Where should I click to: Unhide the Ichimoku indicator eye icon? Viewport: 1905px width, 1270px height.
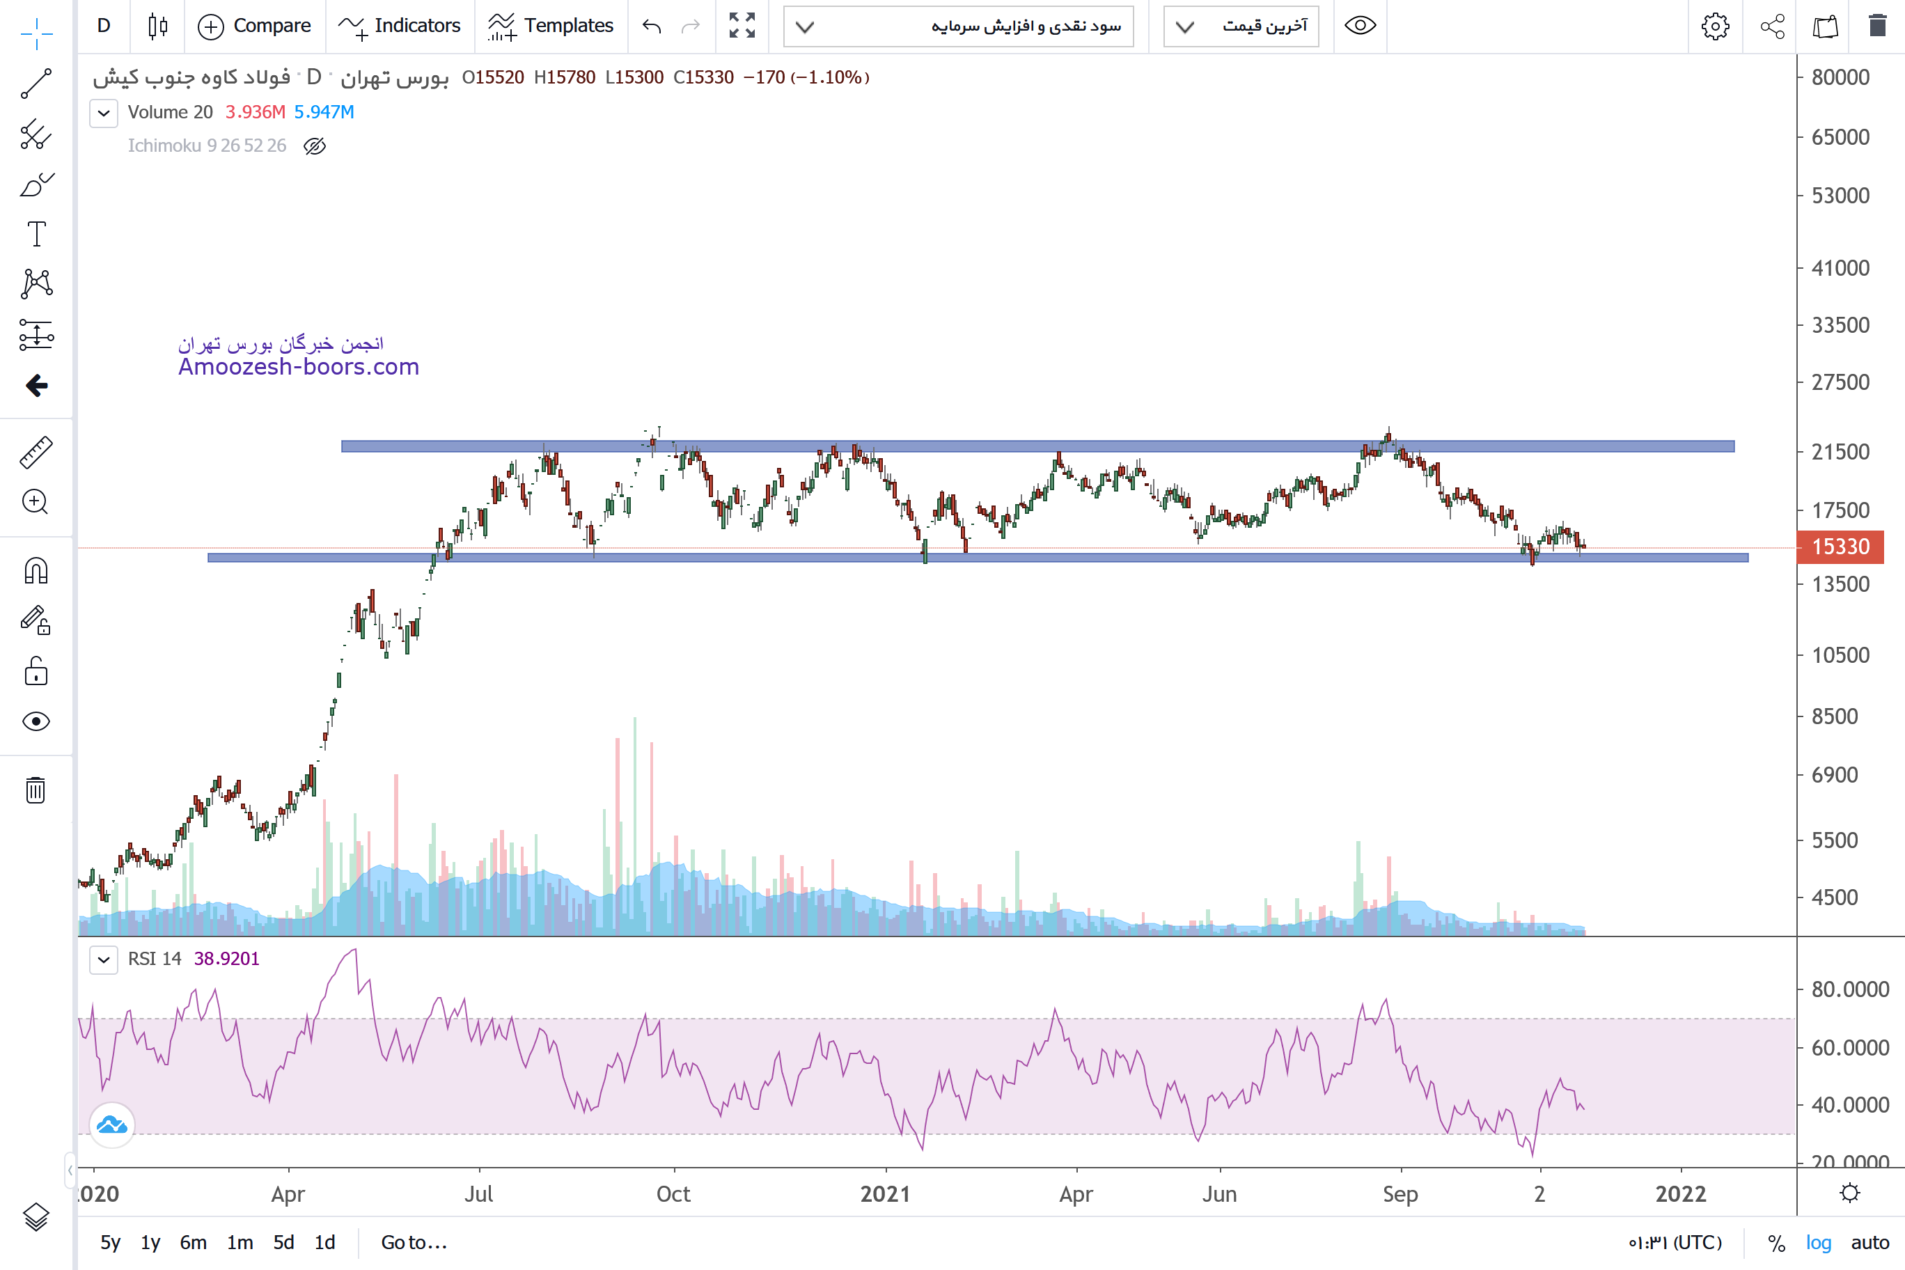click(314, 146)
